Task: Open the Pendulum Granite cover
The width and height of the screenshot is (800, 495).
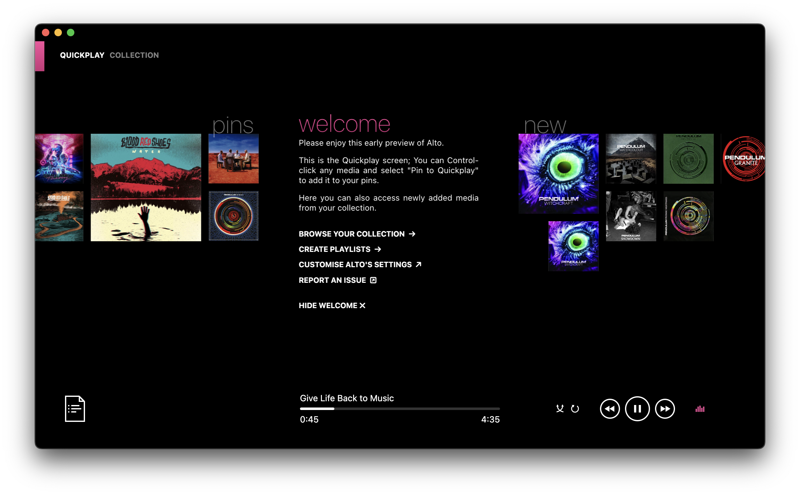Action: (x=743, y=158)
